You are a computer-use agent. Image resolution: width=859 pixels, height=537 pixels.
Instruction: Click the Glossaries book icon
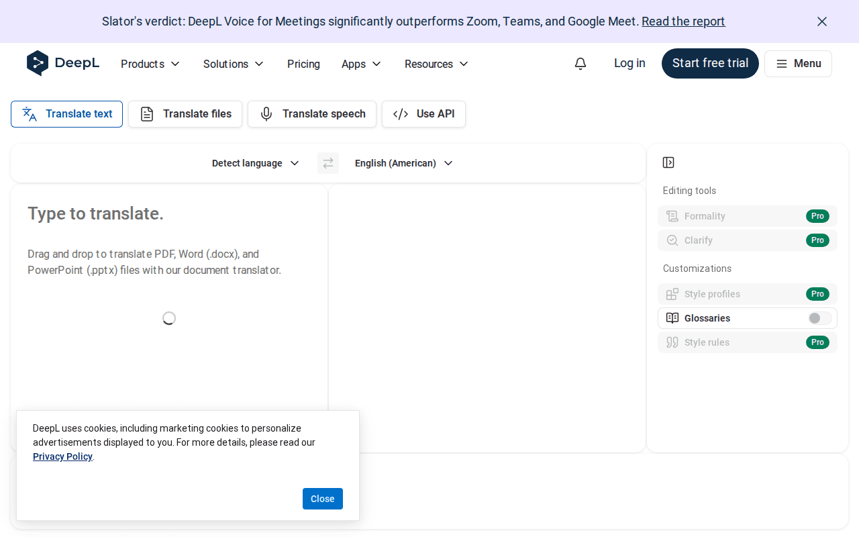[672, 318]
